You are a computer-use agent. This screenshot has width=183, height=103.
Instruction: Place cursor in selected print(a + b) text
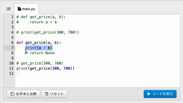click(39, 48)
